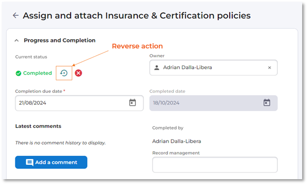This screenshot has height=185, width=308.
Task: Click the green Completed checkmark icon
Action: coord(18,73)
